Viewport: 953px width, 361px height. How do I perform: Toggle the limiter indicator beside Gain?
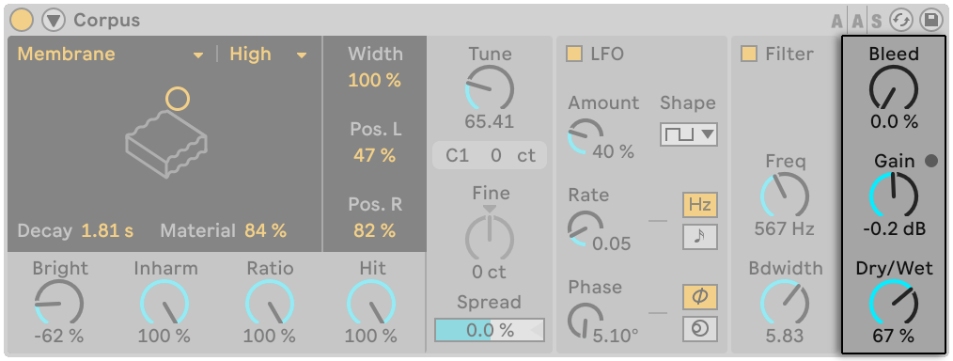931,161
